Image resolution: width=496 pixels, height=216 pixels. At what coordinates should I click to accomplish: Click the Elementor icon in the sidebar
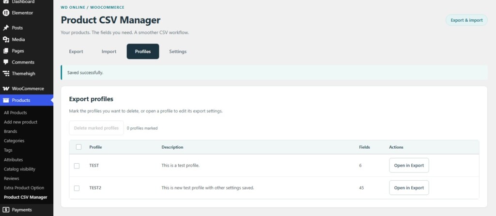[6, 13]
